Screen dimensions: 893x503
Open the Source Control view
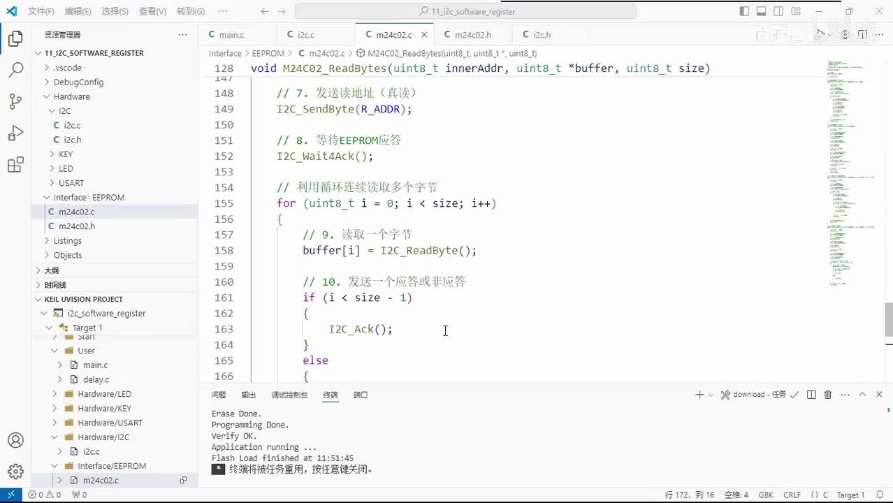pyautogui.click(x=15, y=102)
